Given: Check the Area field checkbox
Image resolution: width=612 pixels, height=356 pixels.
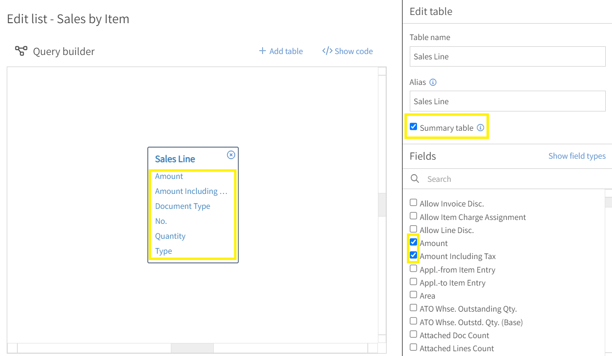Looking at the screenshot, I should click(413, 295).
